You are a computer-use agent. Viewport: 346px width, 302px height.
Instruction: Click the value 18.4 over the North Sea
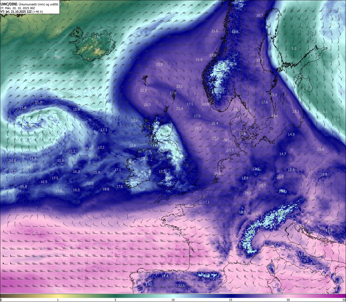point(215,123)
